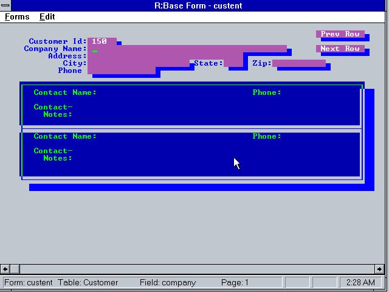Click the second Contact-Notes label

point(53,155)
